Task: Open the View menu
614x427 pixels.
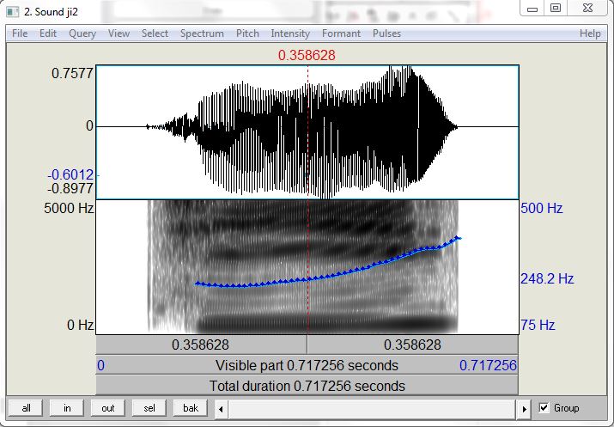Action: point(119,34)
